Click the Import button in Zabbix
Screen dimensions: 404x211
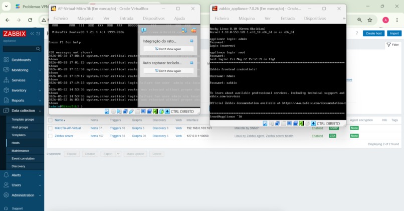pyautogui.click(x=394, y=33)
